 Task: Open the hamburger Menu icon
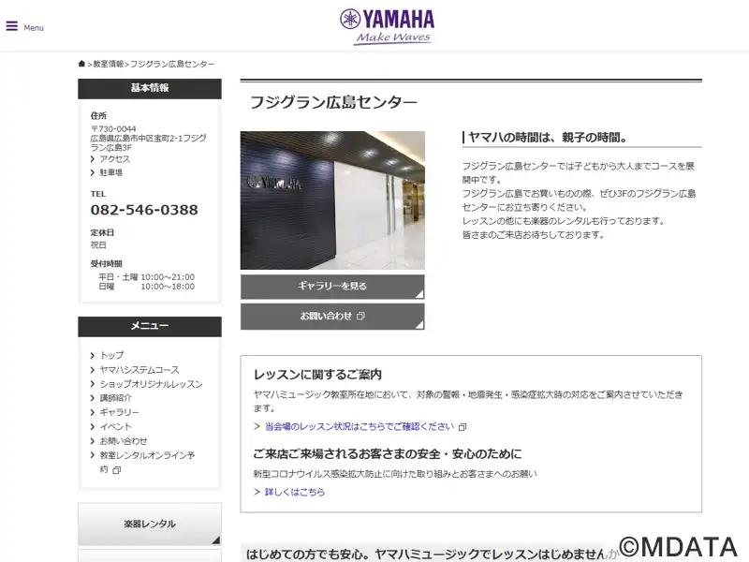12,26
